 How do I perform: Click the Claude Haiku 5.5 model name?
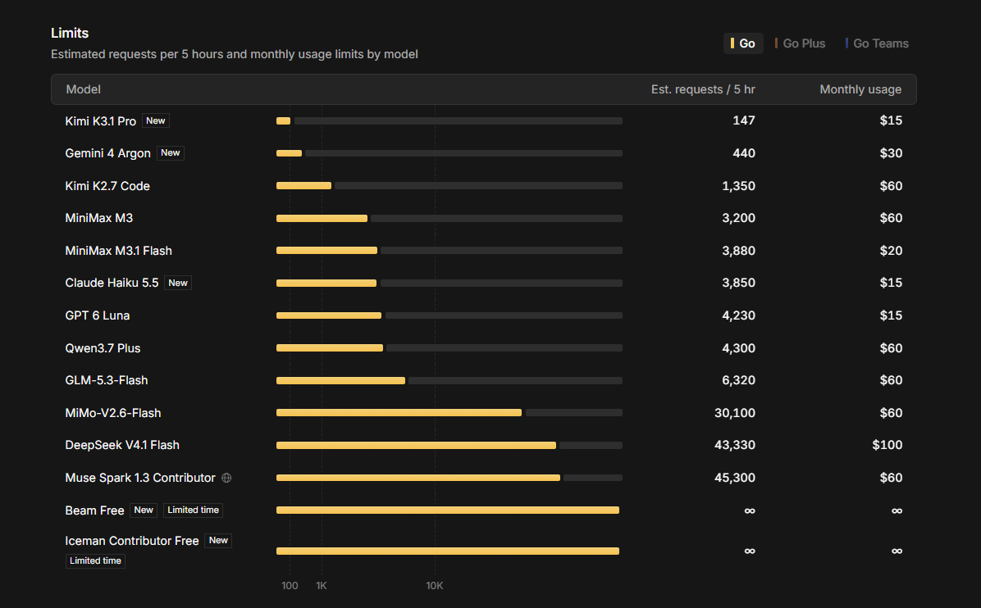click(x=112, y=283)
